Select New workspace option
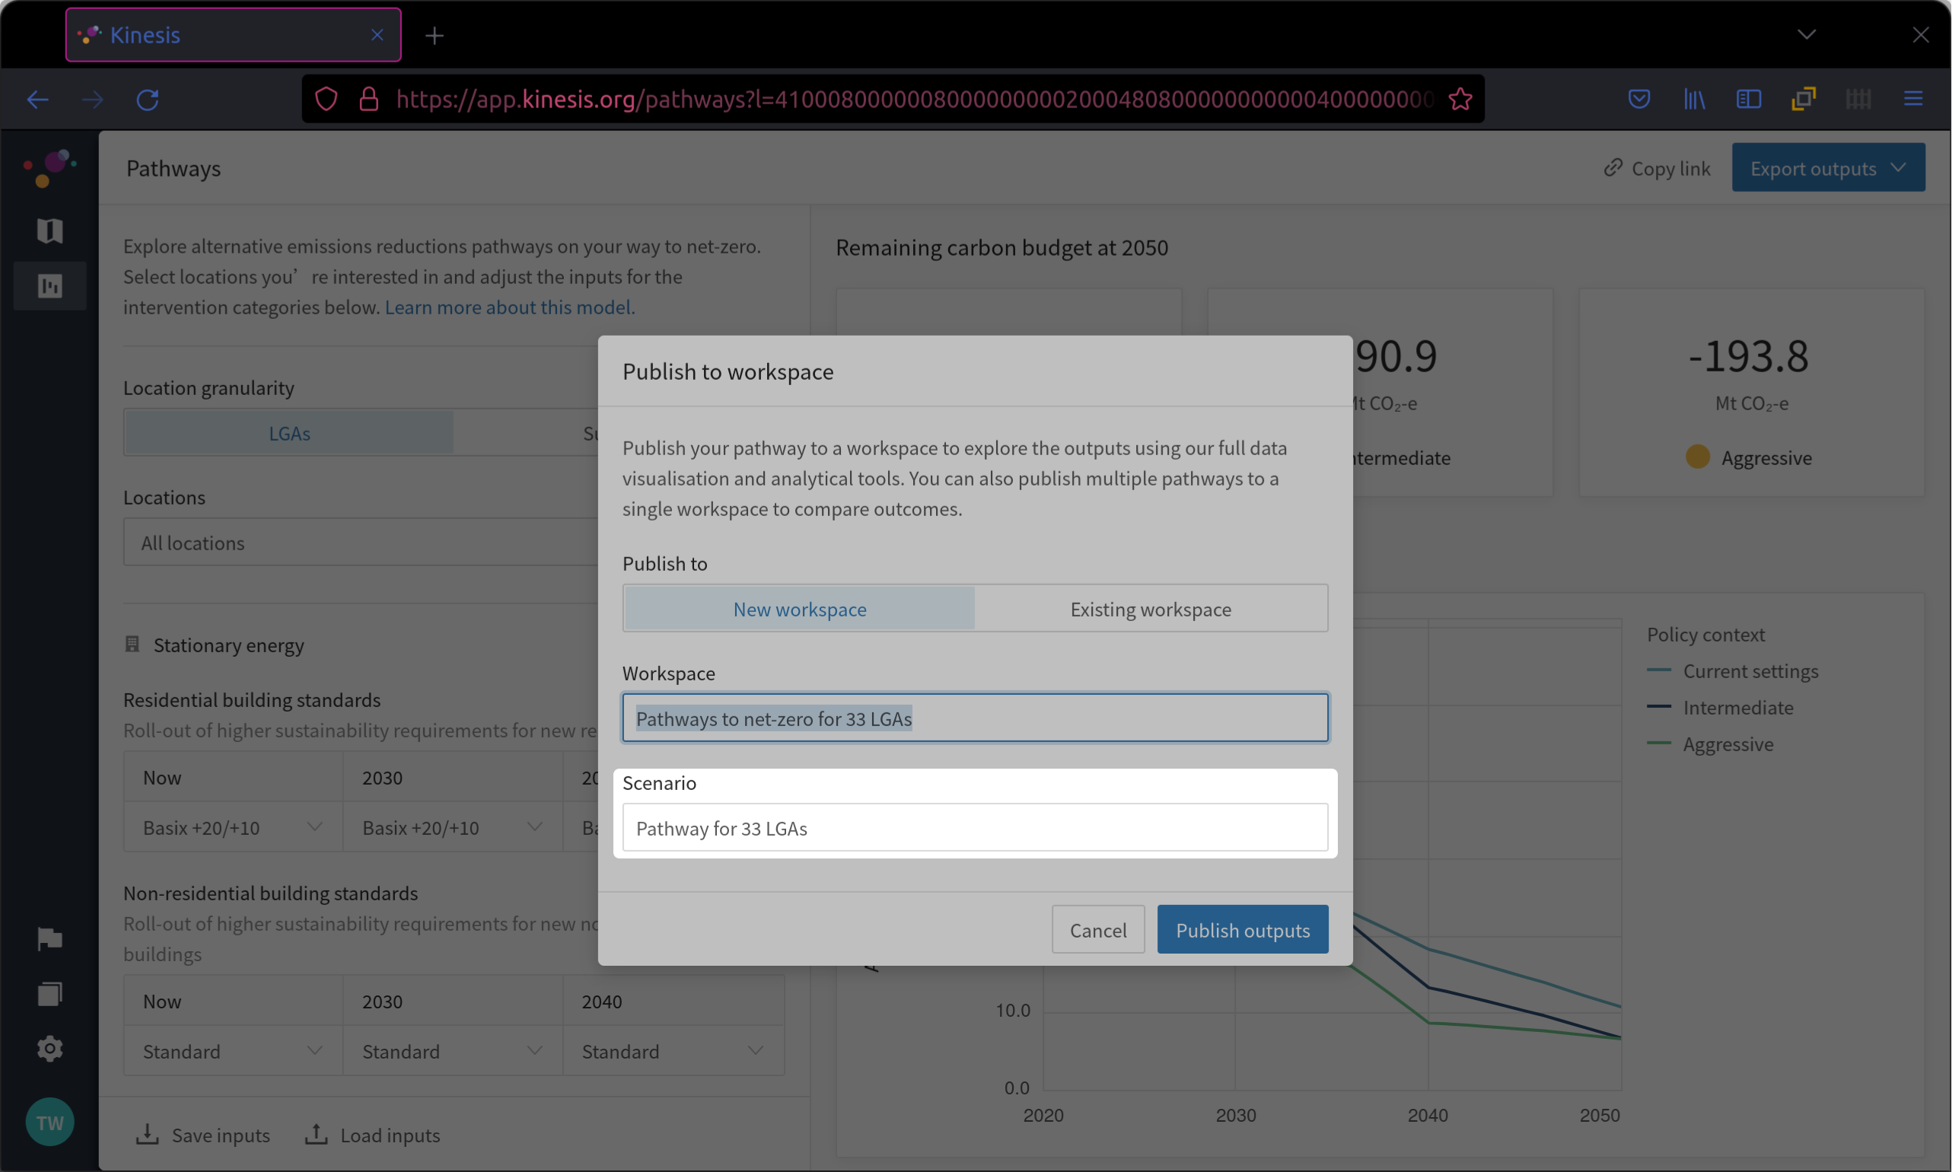Screen dimensions: 1952x1172 [x=799, y=609]
